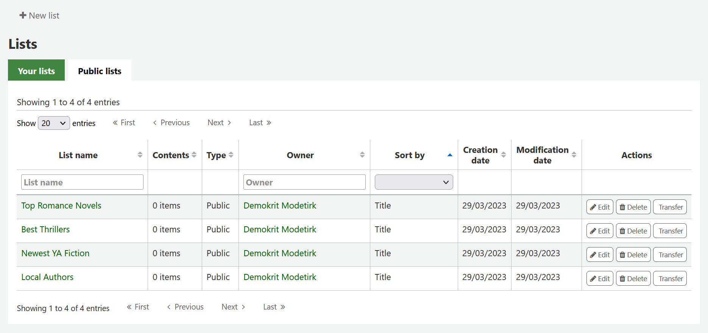Click the Sort by ascending arrow header
Screen dimensions: 708x333
[450, 155]
